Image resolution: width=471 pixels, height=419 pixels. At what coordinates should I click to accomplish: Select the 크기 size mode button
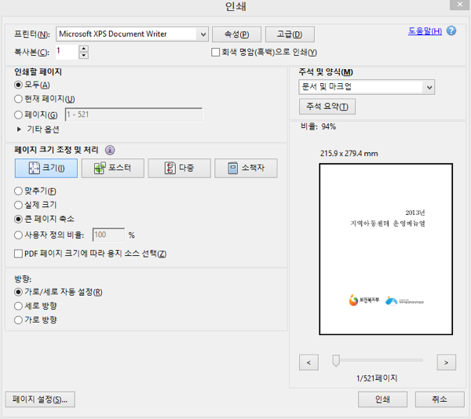click(x=46, y=168)
